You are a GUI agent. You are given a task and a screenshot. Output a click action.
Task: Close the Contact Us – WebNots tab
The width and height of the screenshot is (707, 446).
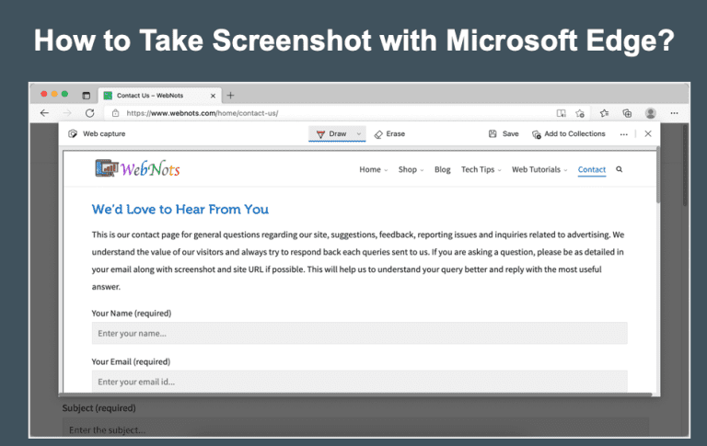click(x=213, y=96)
